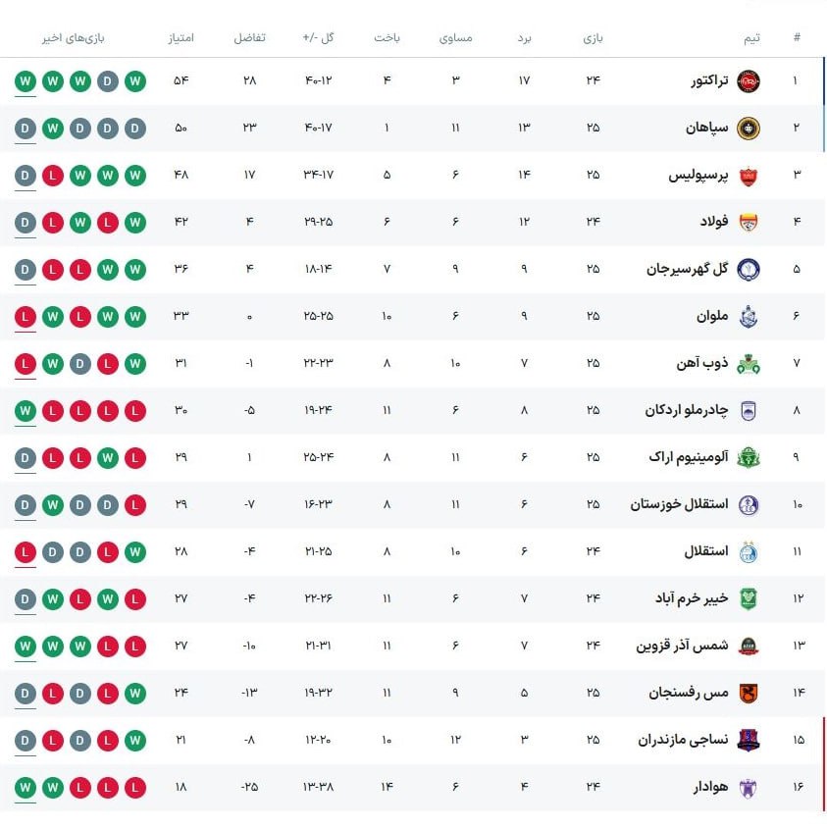Viewport: 827px width, 828px height.
Task: Click the Persepolis club logo
Action: (x=748, y=175)
